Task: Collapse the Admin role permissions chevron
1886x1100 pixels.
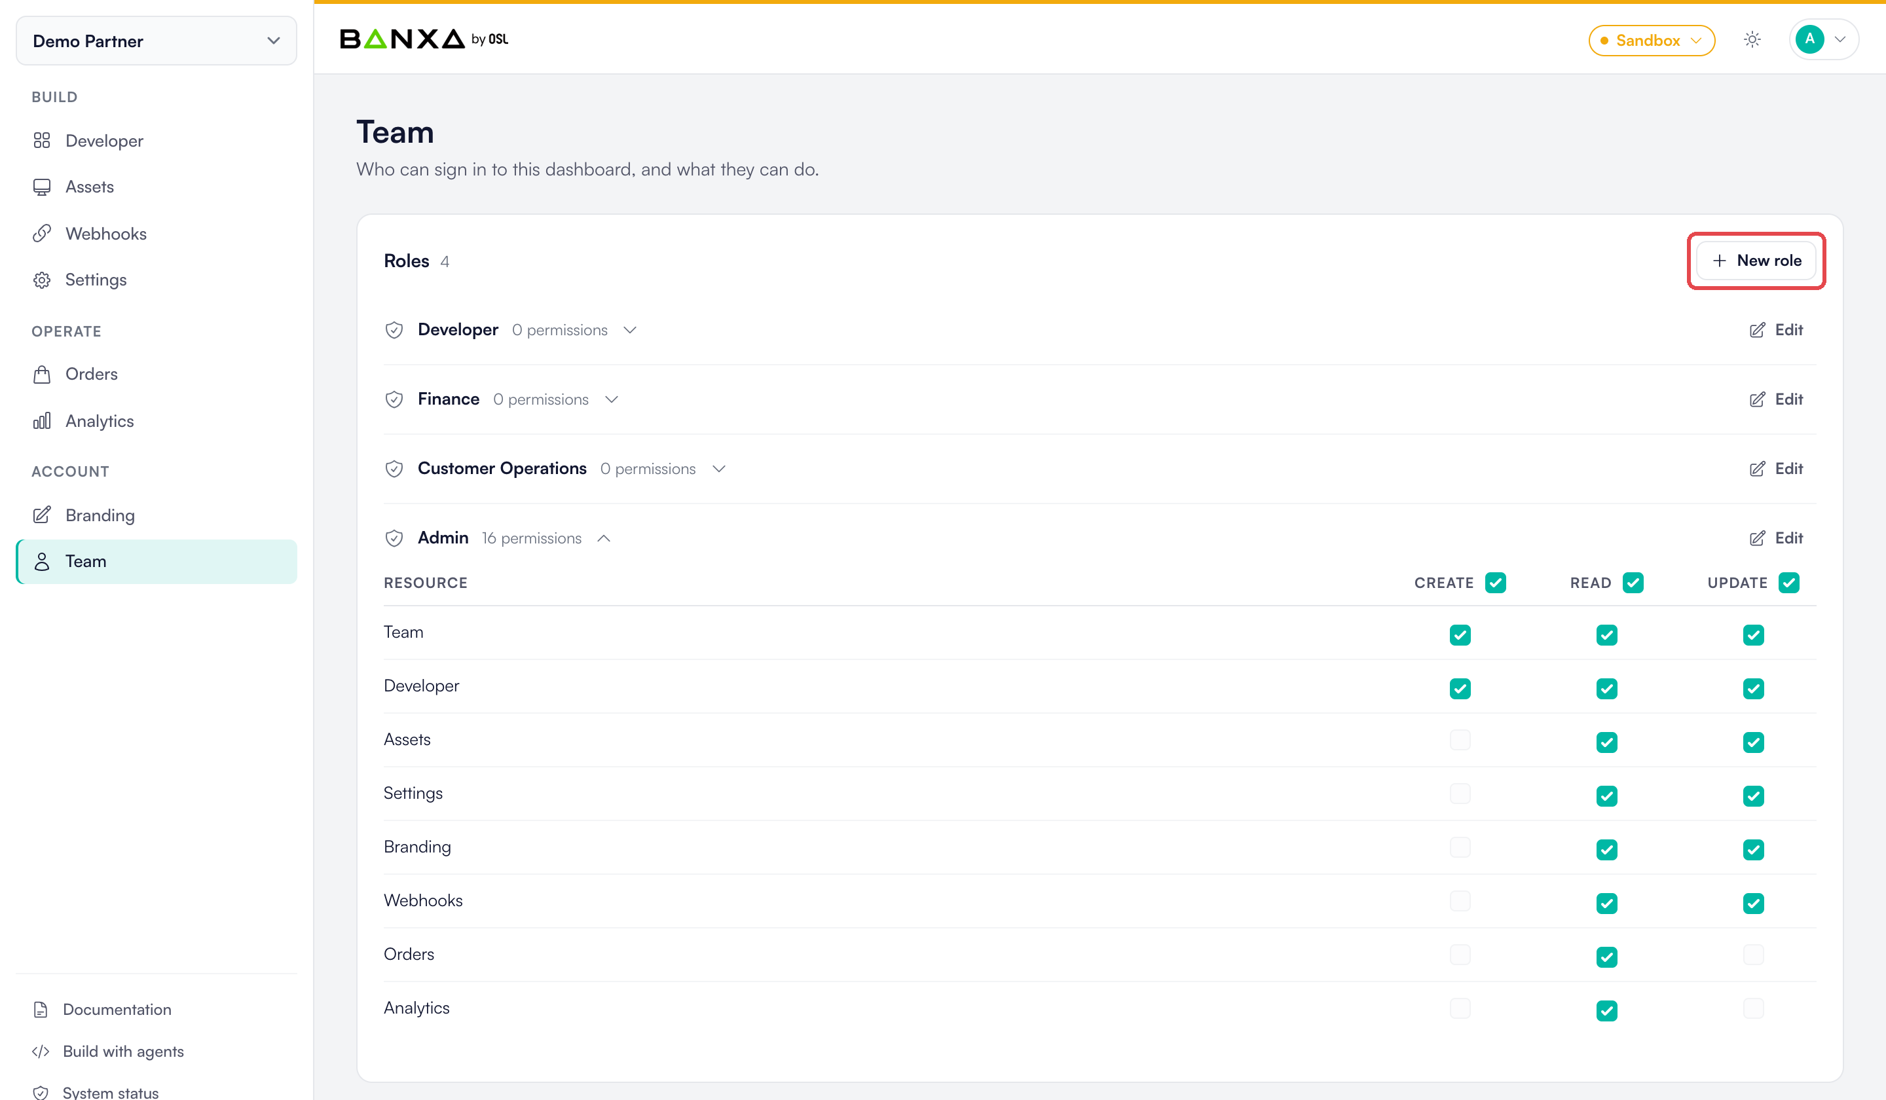Action: [604, 539]
